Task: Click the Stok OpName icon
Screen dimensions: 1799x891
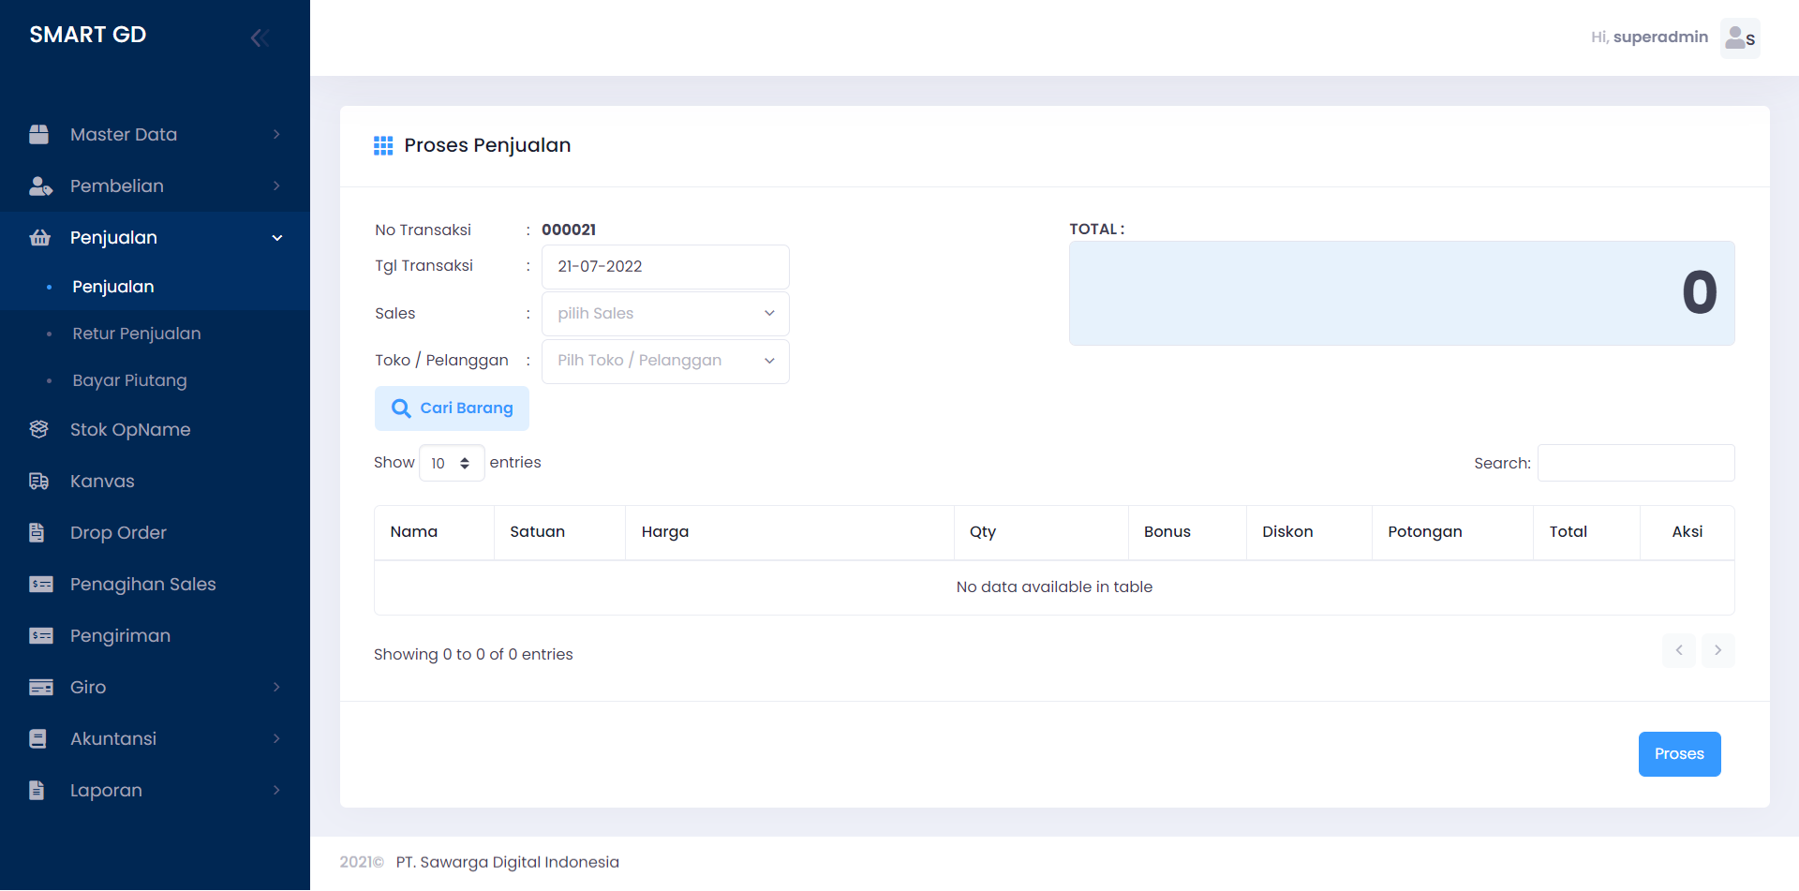Action: coord(39,429)
